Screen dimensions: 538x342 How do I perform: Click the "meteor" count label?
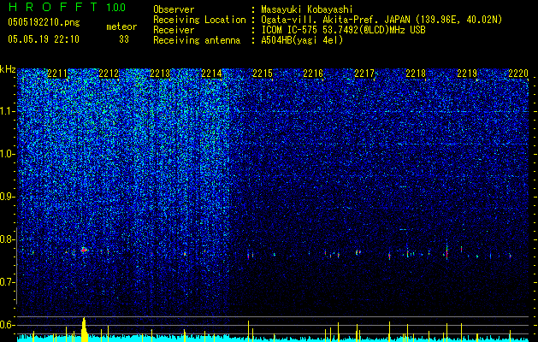(x=121, y=27)
